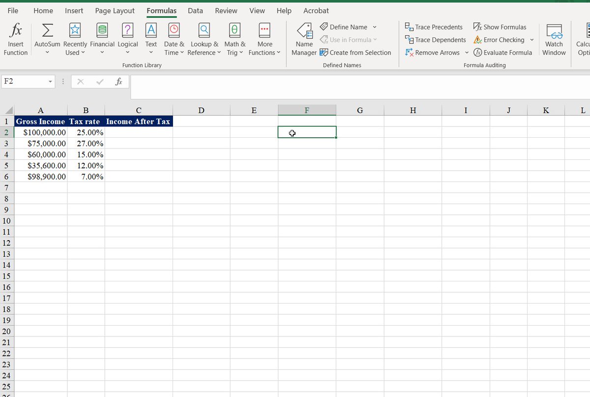Open Logical functions library

[x=128, y=39]
